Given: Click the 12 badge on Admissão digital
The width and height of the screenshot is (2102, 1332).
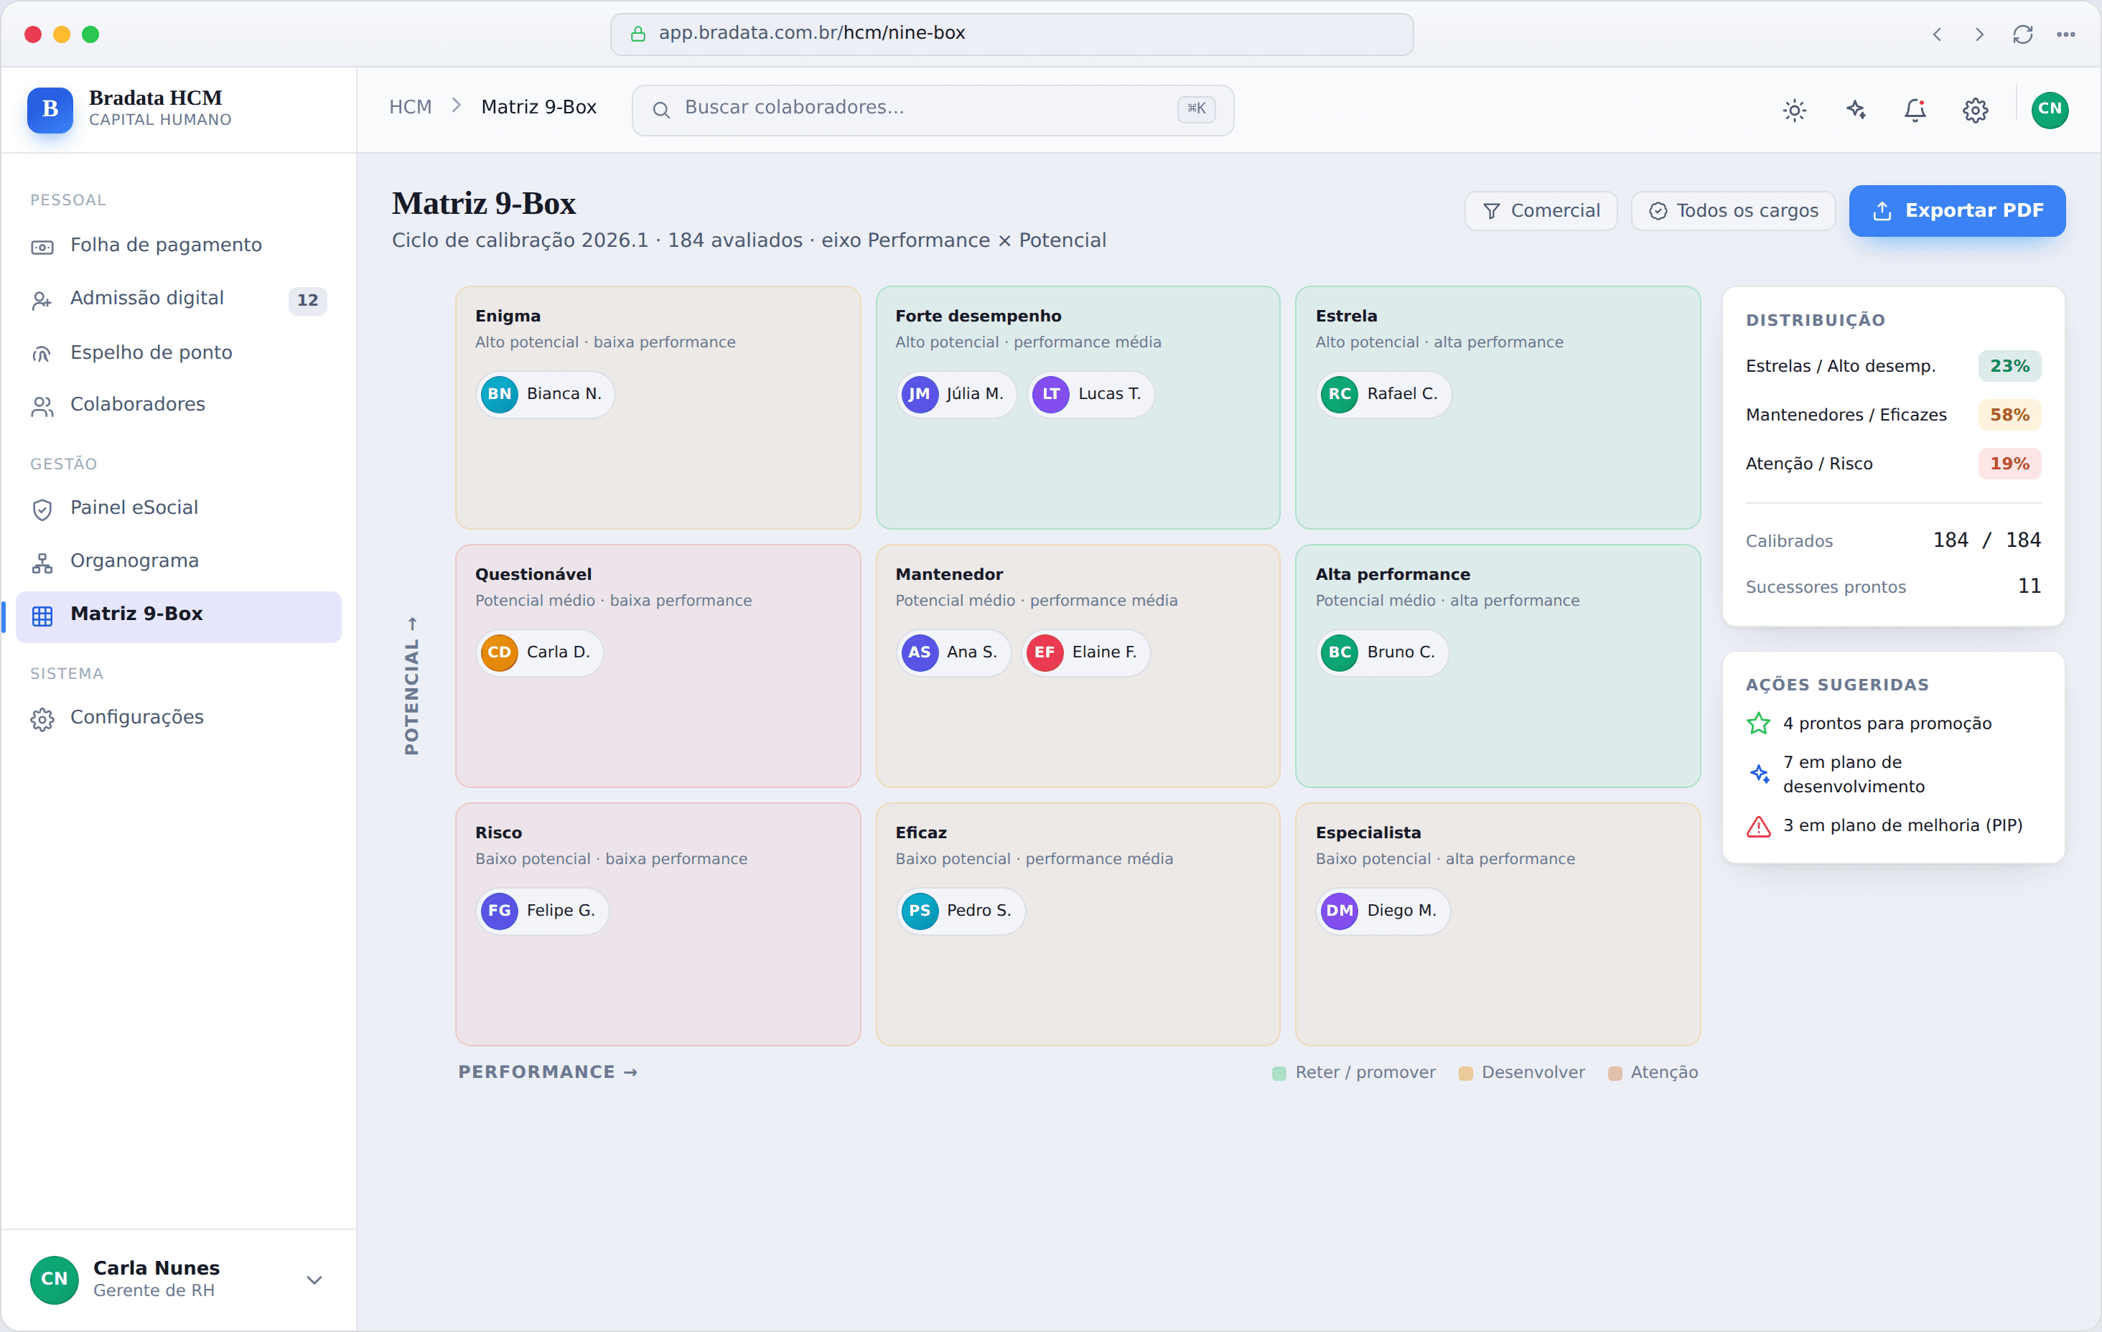Looking at the screenshot, I should pyautogui.click(x=307, y=300).
